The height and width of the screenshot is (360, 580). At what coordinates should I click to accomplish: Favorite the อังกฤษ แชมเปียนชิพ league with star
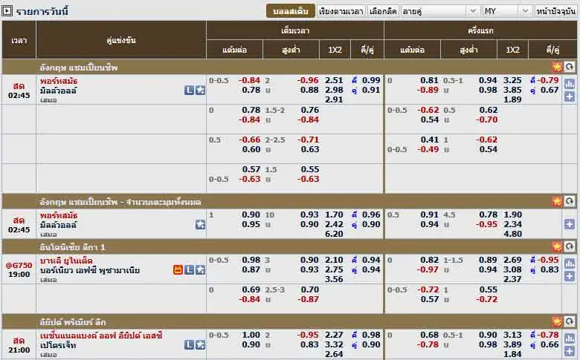click(x=557, y=67)
